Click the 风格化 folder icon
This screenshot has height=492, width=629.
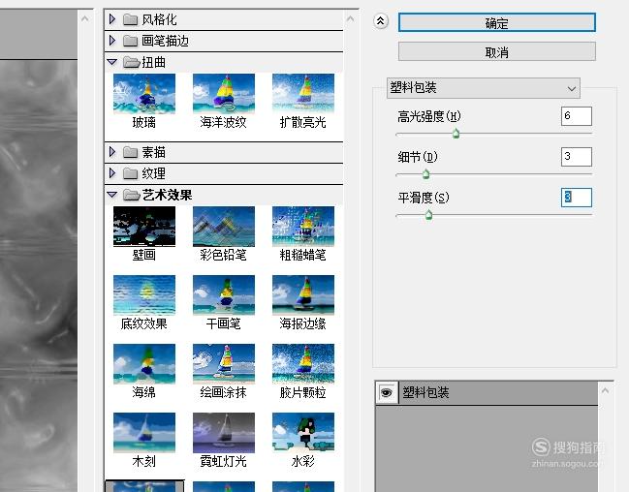pos(130,19)
